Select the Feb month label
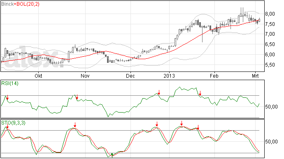This screenshot has width=284, height=159. click(214, 76)
